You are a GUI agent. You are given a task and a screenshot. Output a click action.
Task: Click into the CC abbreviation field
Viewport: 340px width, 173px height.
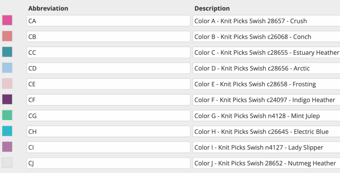pos(109,52)
